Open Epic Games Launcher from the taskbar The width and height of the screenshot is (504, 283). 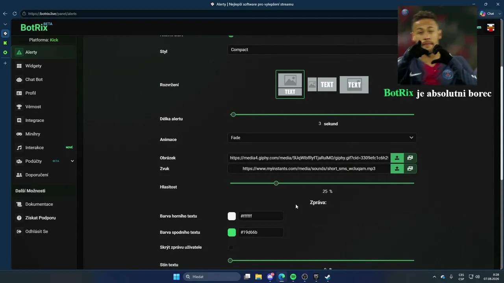pyautogui.click(x=316, y=277)
